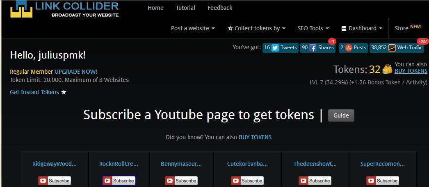Click the Link Collider logo icon
Screen dimensions: 429x190
point(21,9)
